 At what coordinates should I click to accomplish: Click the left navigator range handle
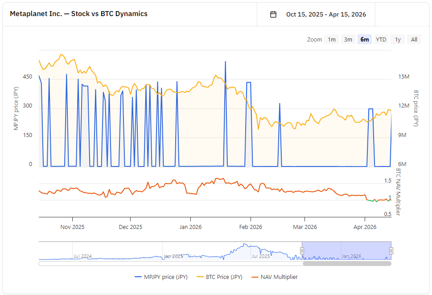click(x=302, y=251)
